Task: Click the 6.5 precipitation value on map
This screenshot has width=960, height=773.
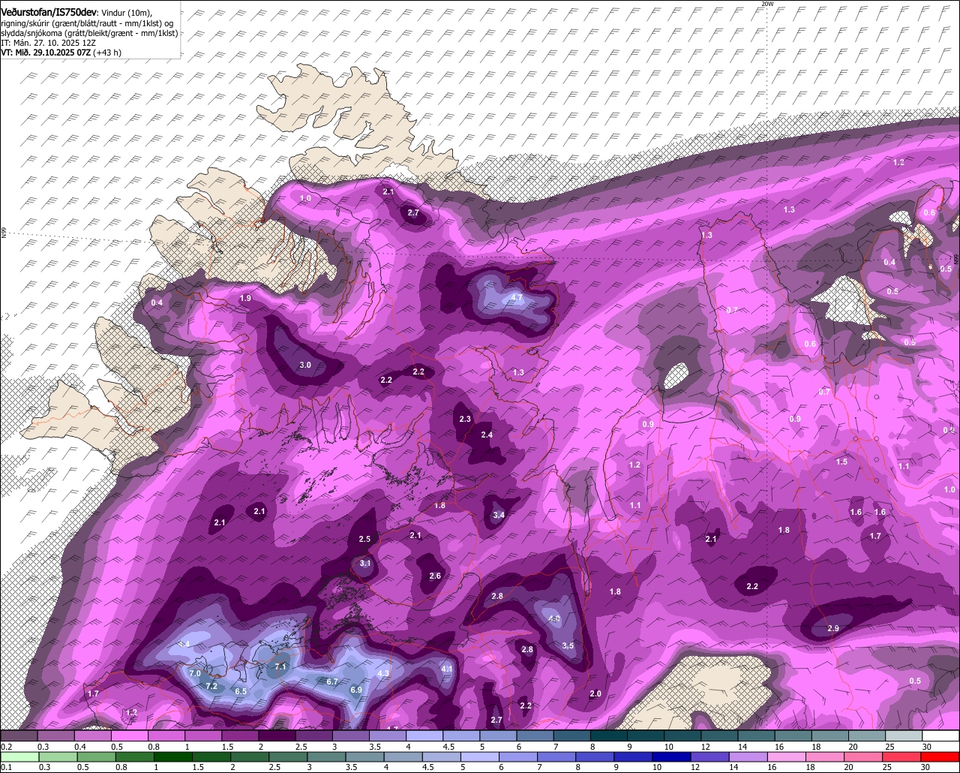Action: (x=241, y=692)
